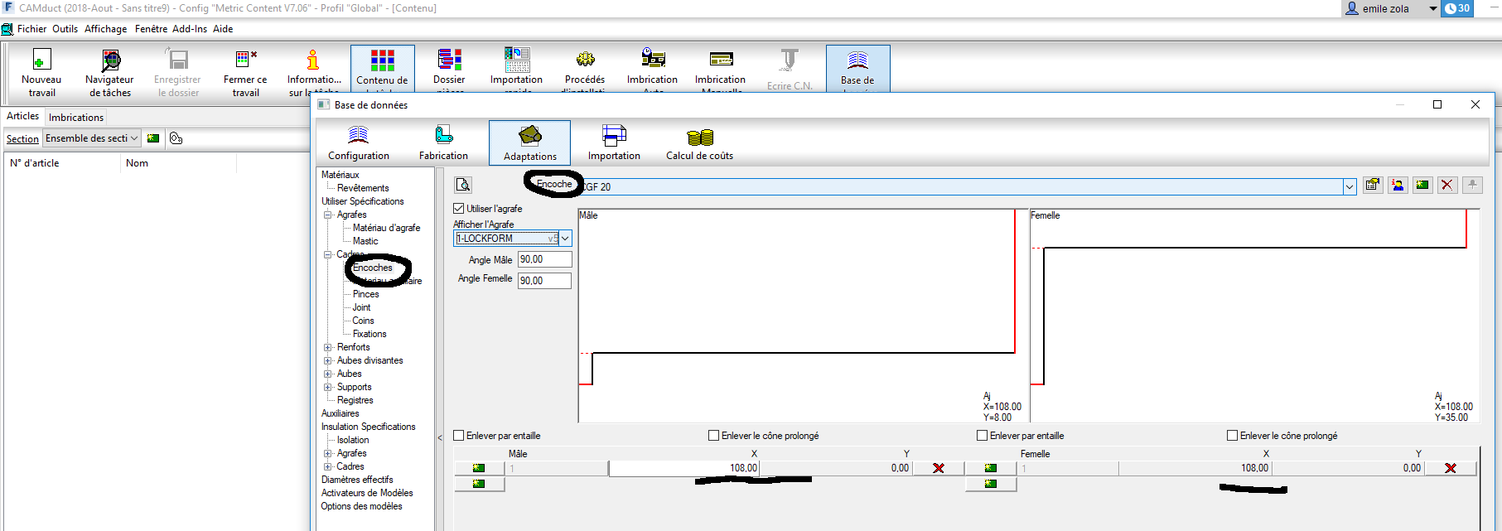Select Pinces in the tree
This screenshot has width=1502, height=531.
(365, 294)
